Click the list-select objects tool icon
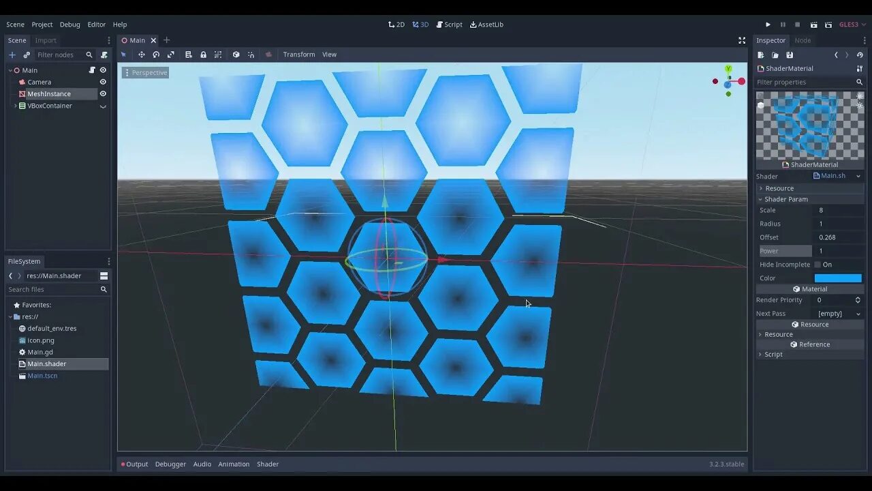 pyautogui.click(x=189, y=55)
